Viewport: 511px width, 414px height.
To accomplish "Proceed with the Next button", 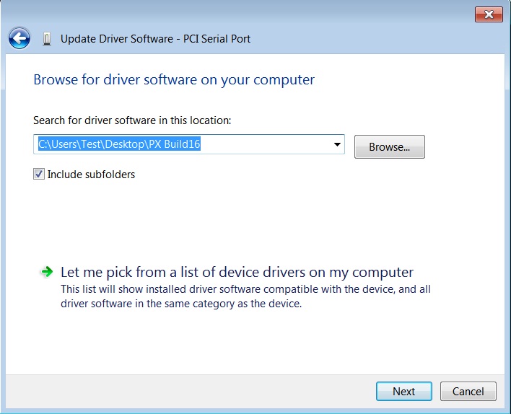I will tap(403, 391).
